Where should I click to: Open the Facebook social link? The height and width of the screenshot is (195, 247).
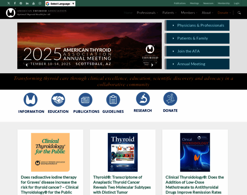point(15,3)
